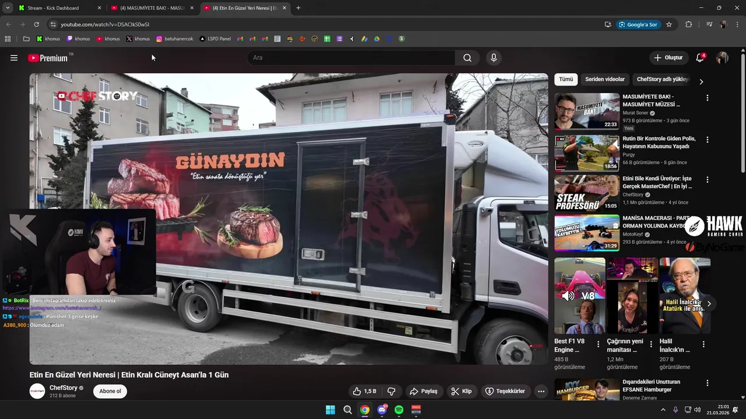Screen dimensions: 746x419
Task: Open Chrome media controls icon
Action: pos(709,24)
